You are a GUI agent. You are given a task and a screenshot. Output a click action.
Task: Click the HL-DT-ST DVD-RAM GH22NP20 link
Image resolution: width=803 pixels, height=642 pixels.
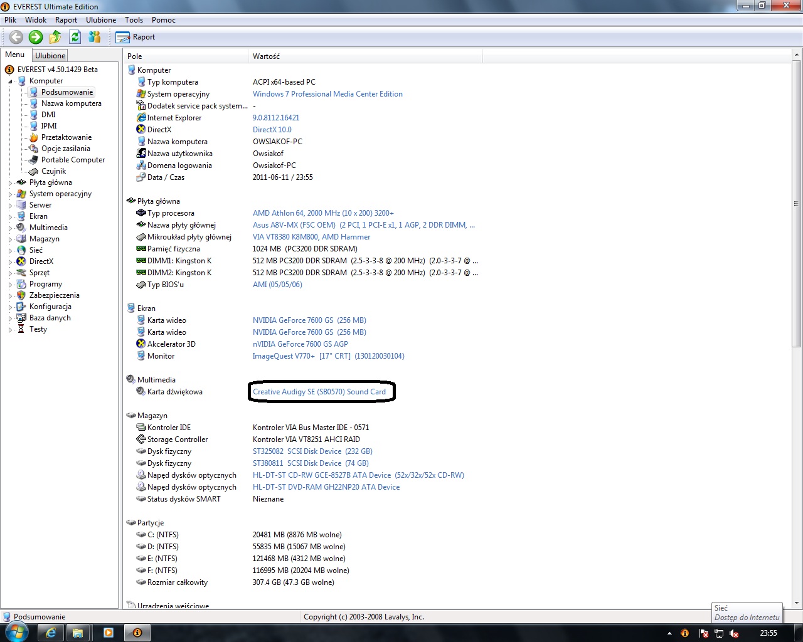[326, 487]
